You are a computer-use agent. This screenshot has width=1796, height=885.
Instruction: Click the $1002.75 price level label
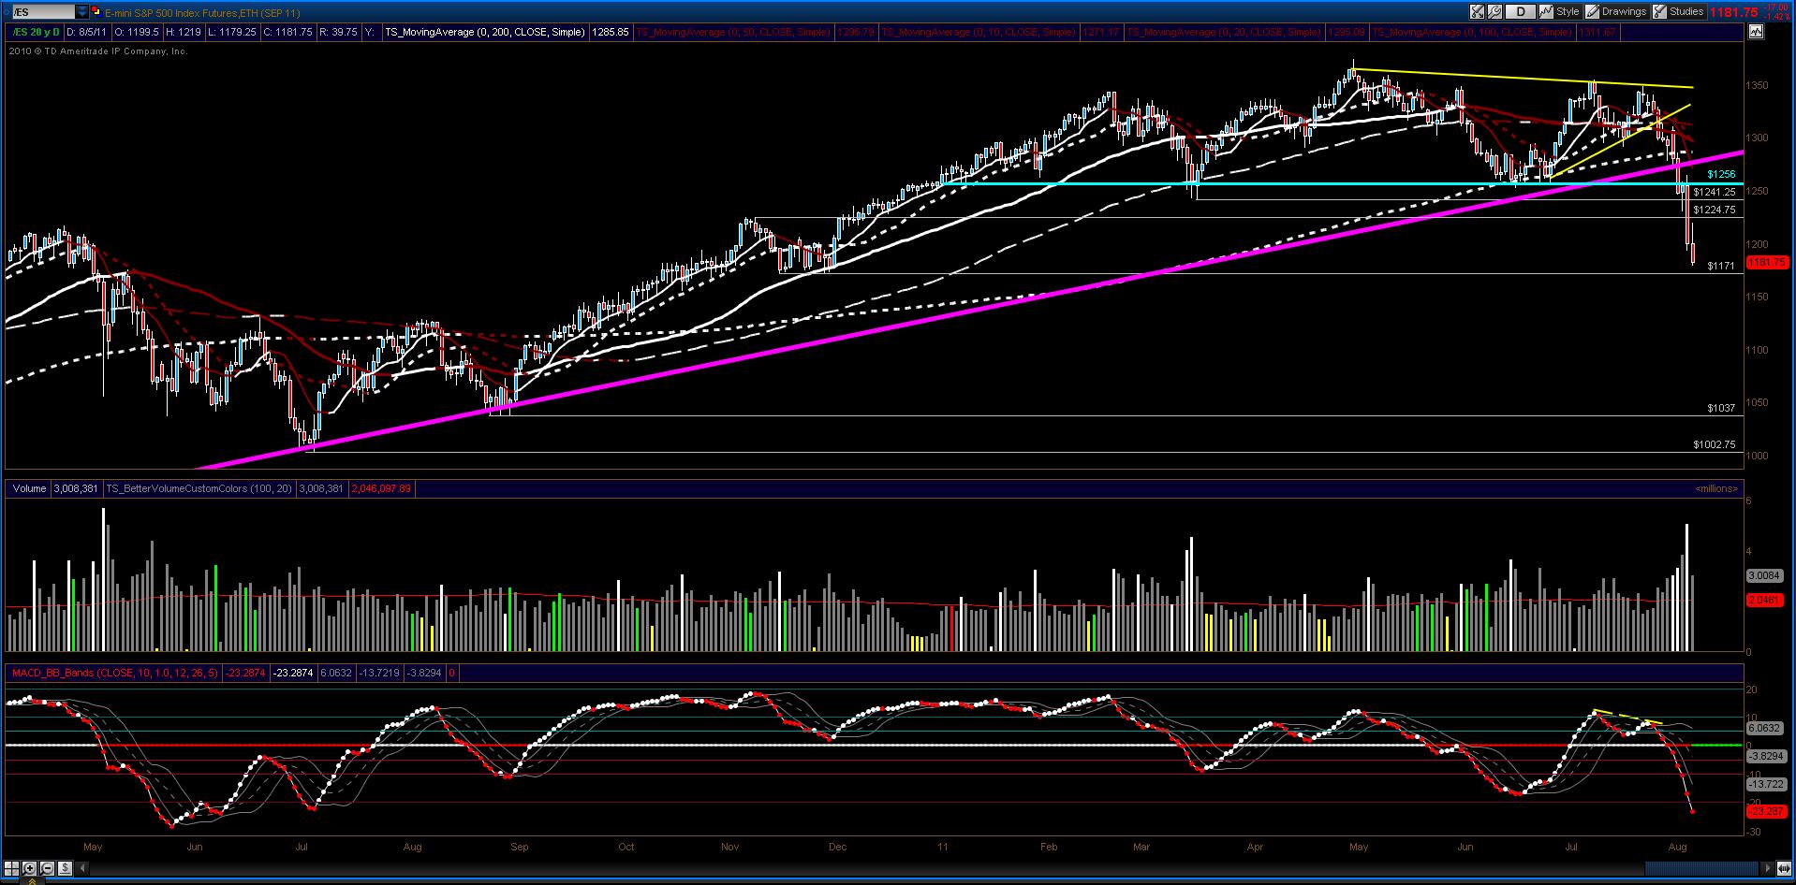point(1715,444)
